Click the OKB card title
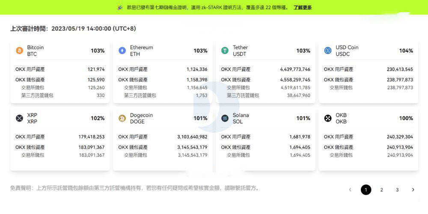The height and width of the screenshot is (214, 428). (x=341, y=119)
